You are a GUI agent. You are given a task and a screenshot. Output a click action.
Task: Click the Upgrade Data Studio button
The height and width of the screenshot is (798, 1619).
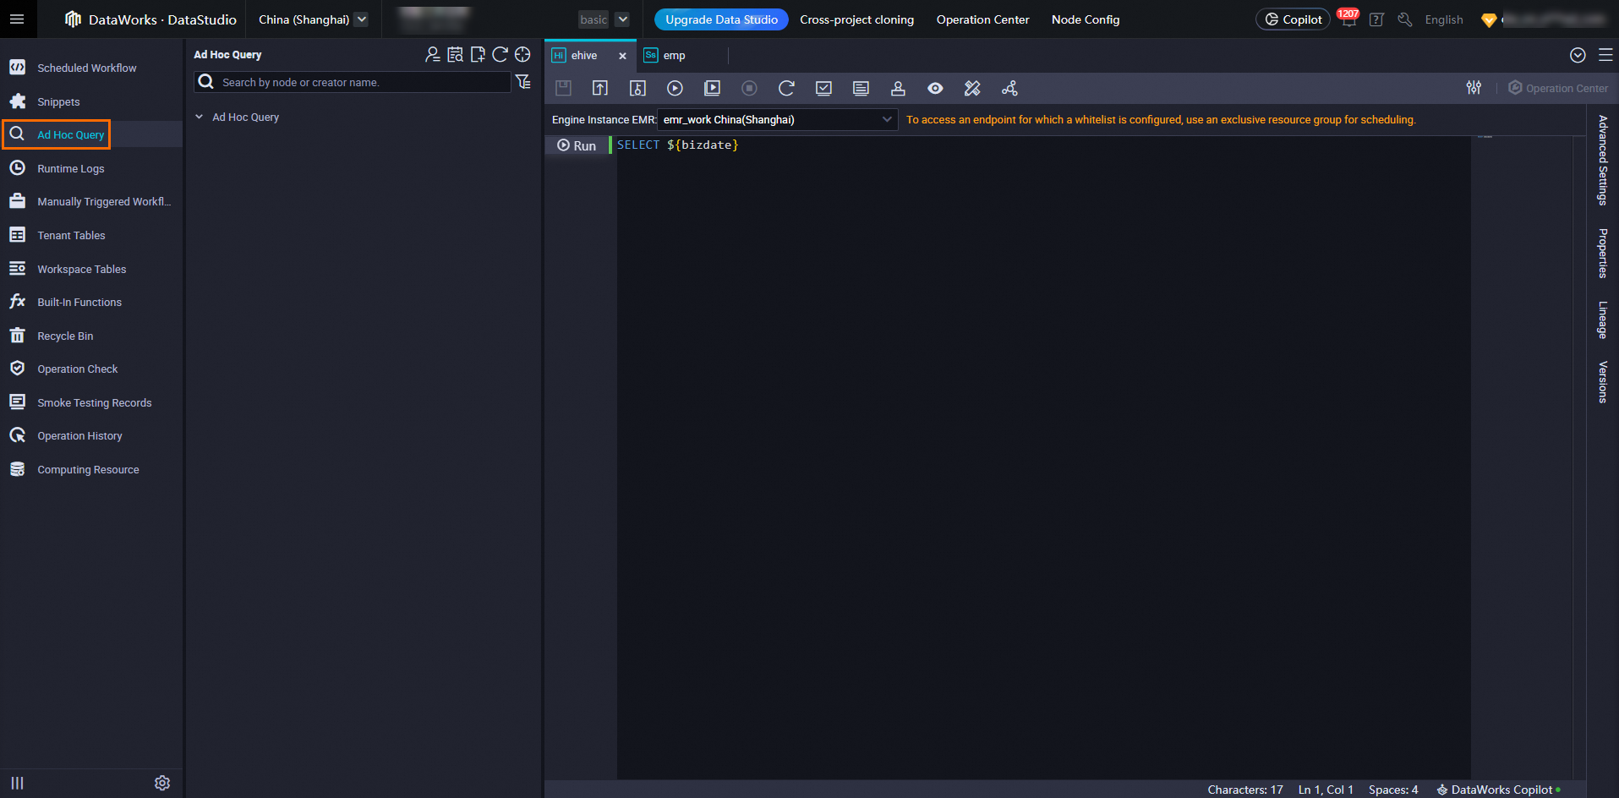[x=720, y=19]
